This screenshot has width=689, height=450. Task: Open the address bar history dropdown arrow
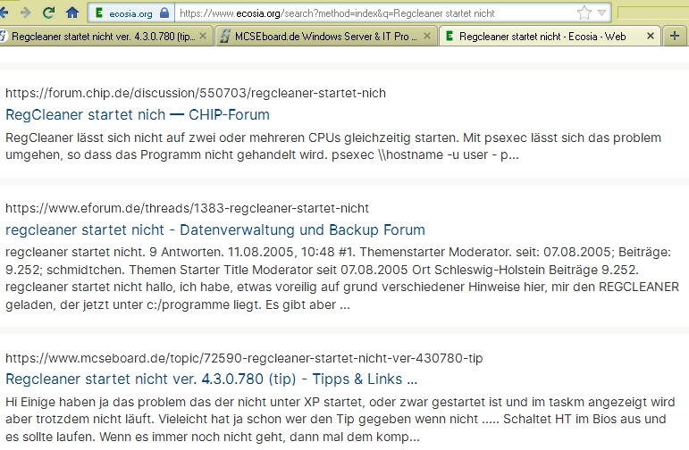602,12
